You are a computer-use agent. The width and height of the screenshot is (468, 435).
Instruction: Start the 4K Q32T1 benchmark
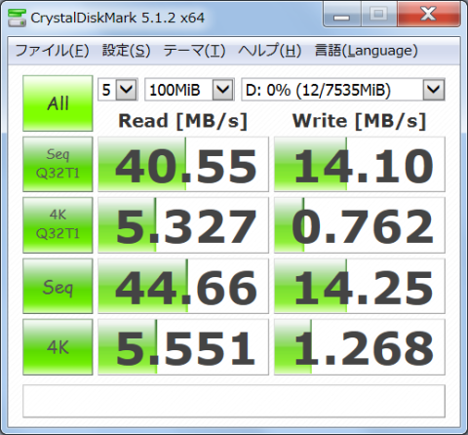coord(58,225)
